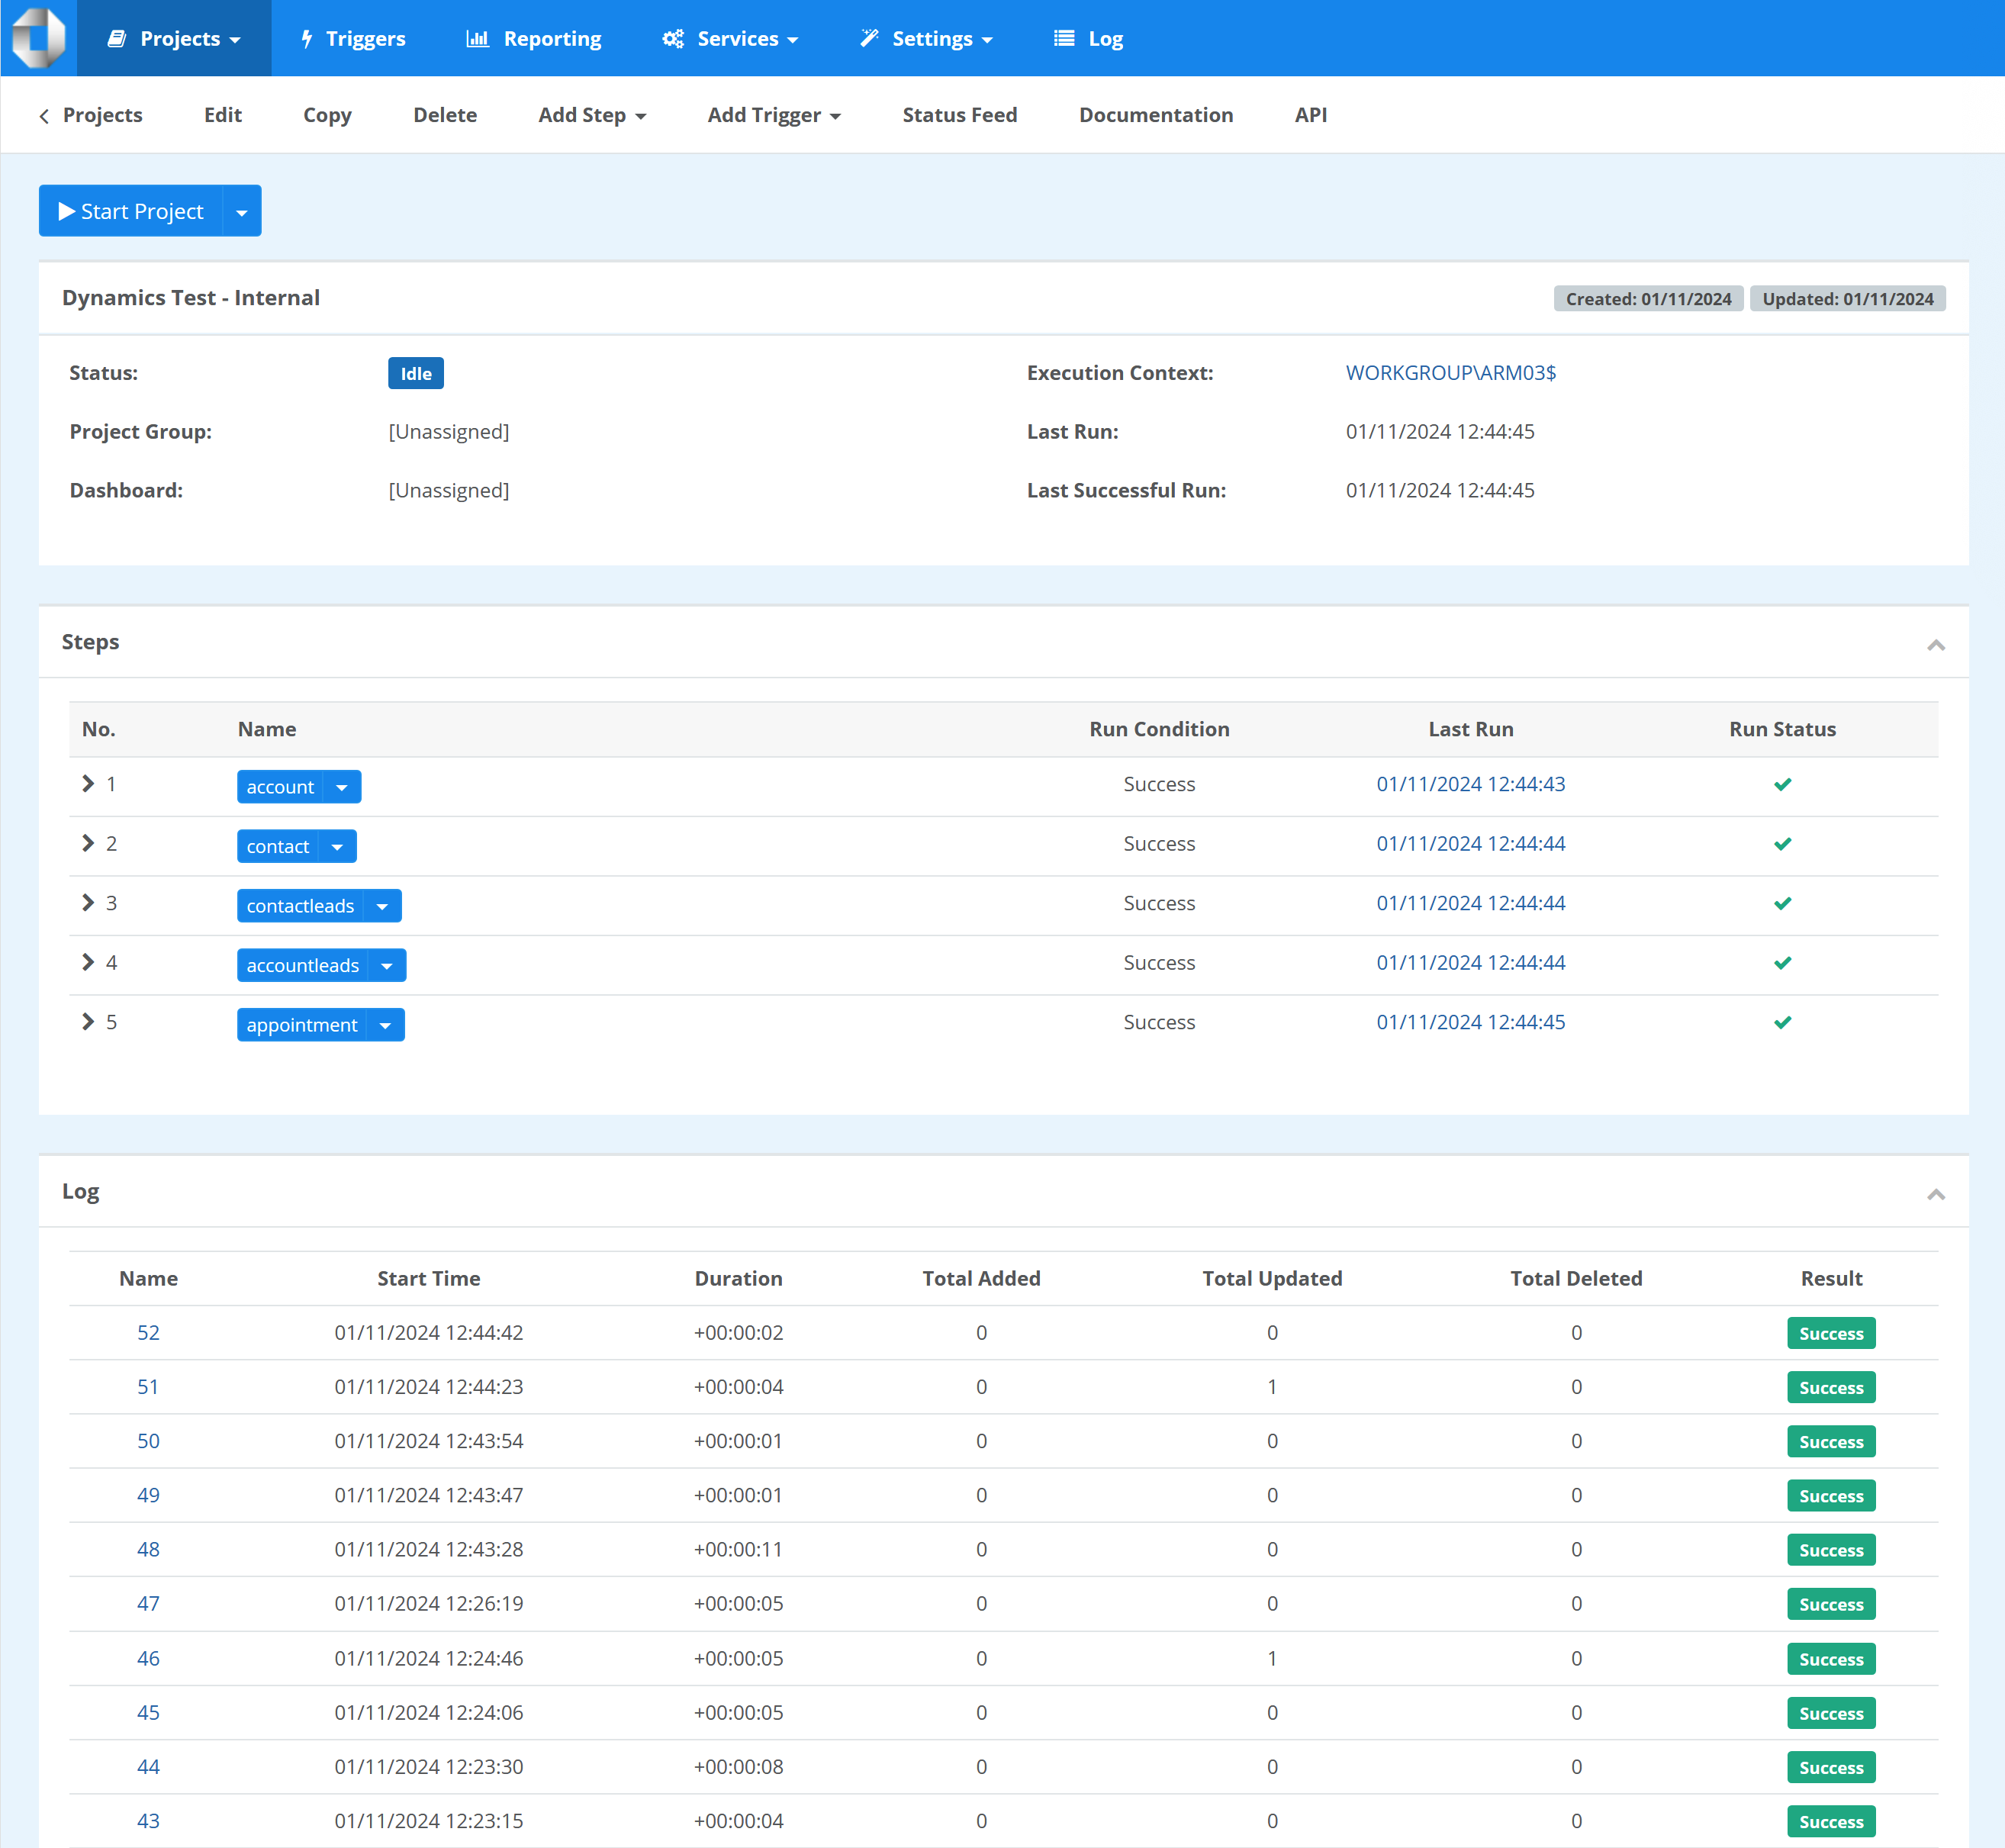Expand step 1 row chevron
Viewport: 2005px width, 1848px height.
(x=88, y=784)
